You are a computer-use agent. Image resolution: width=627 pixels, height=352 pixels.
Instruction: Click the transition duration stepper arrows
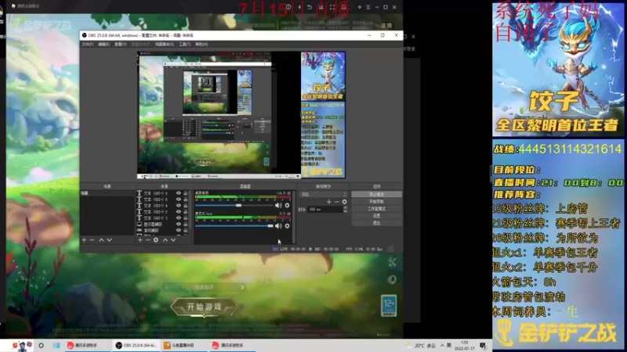[x=345, y=209]
